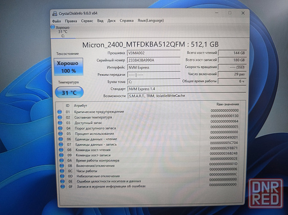Image resolution: width=288 pixels, height=215 pixels.
Task: Click raw value 000000005C704
Action: click(x=224, y=143)
